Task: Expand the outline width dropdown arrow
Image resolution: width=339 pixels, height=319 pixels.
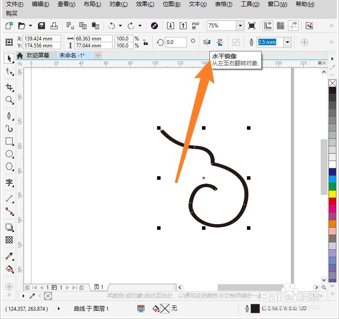Action: [x=288, y=42]
